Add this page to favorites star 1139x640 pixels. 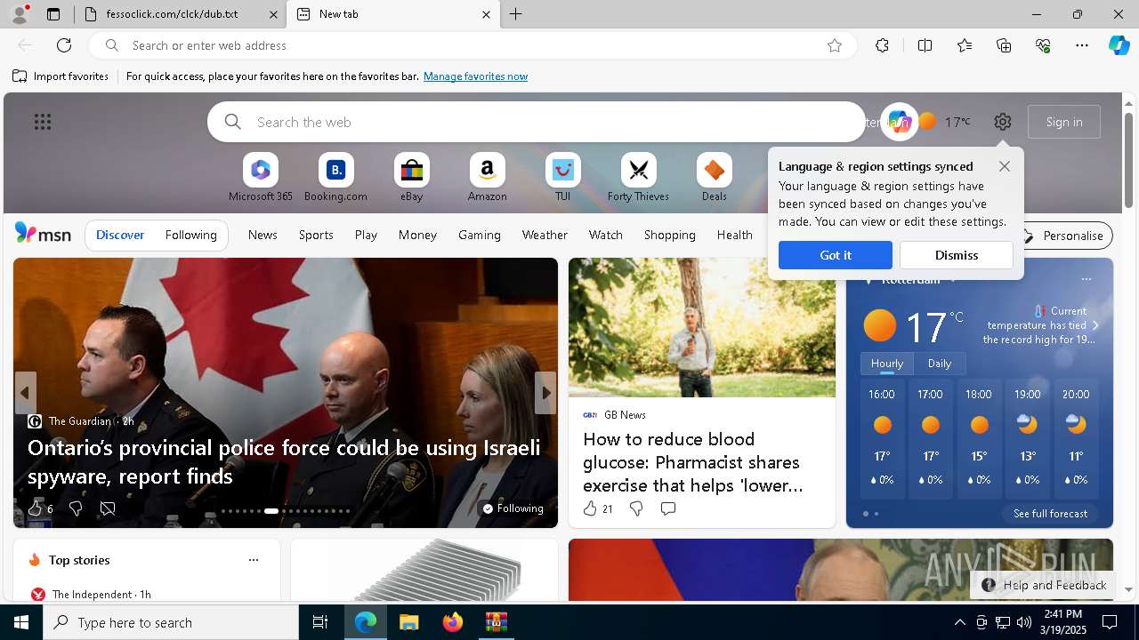click(x=835, y=45)
